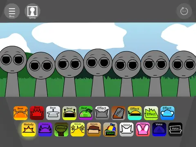Select the propeller cap Voice icon
Image resolution: width=196 pixels, height=147 pixels.
click(x=110, y=129)
